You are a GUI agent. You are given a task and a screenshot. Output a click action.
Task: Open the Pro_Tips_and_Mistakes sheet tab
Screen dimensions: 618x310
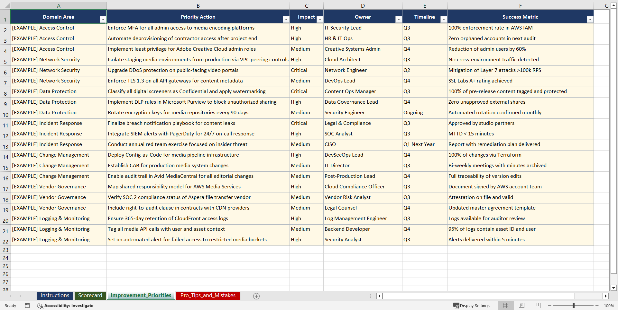(208, 296)
